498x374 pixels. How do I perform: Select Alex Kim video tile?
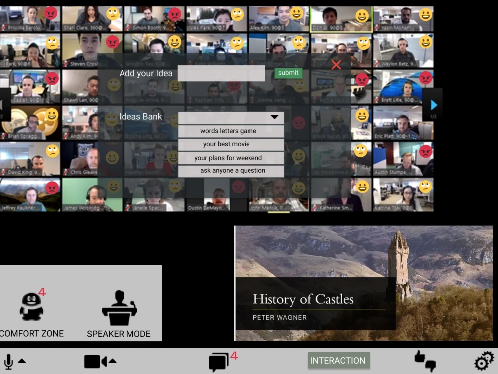click(279, 19)
